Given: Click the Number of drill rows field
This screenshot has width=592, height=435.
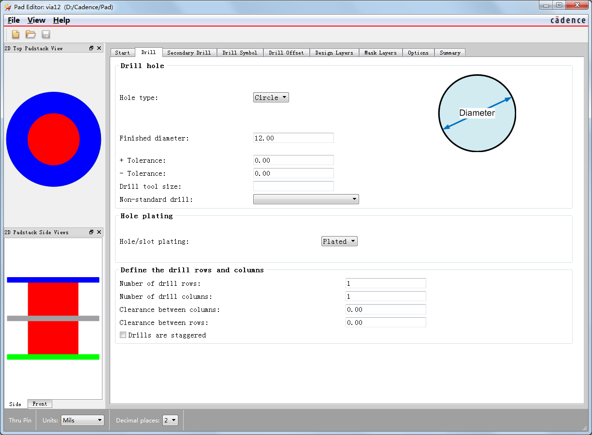Looking at the screenshot, I should 386,283.
